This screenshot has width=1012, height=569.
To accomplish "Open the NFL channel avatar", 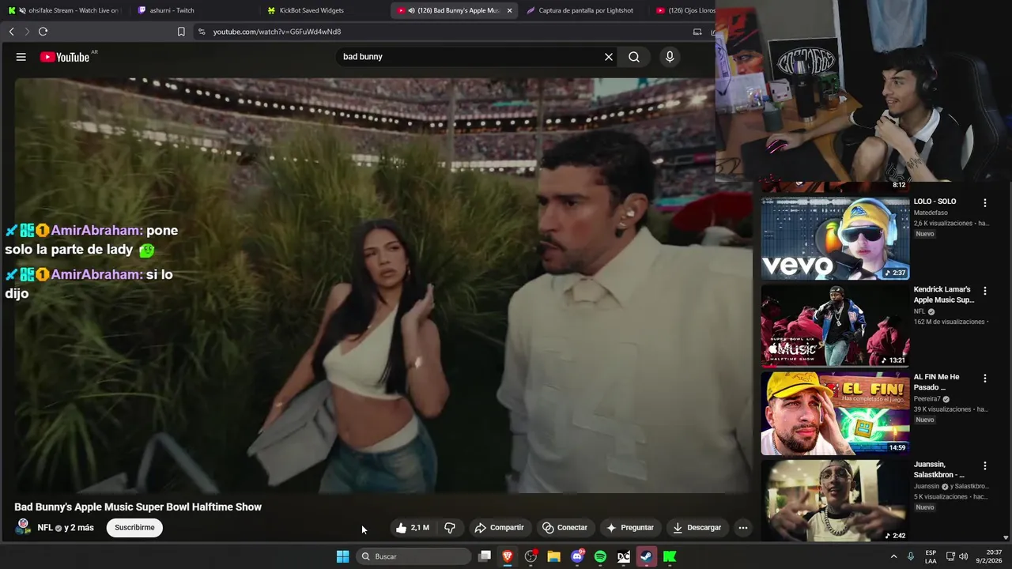I will tap(23, 527).
